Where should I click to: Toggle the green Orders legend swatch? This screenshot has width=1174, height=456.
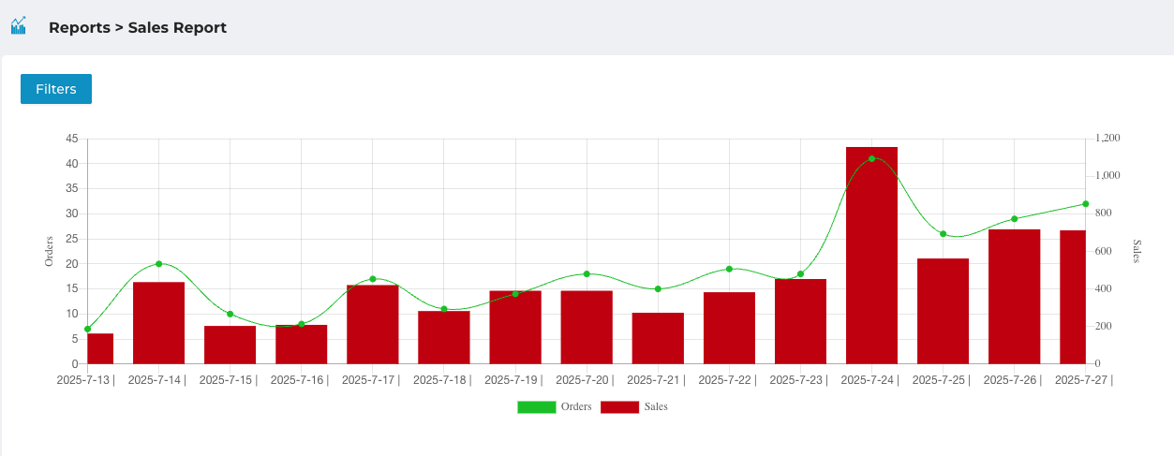pos(536,406)
